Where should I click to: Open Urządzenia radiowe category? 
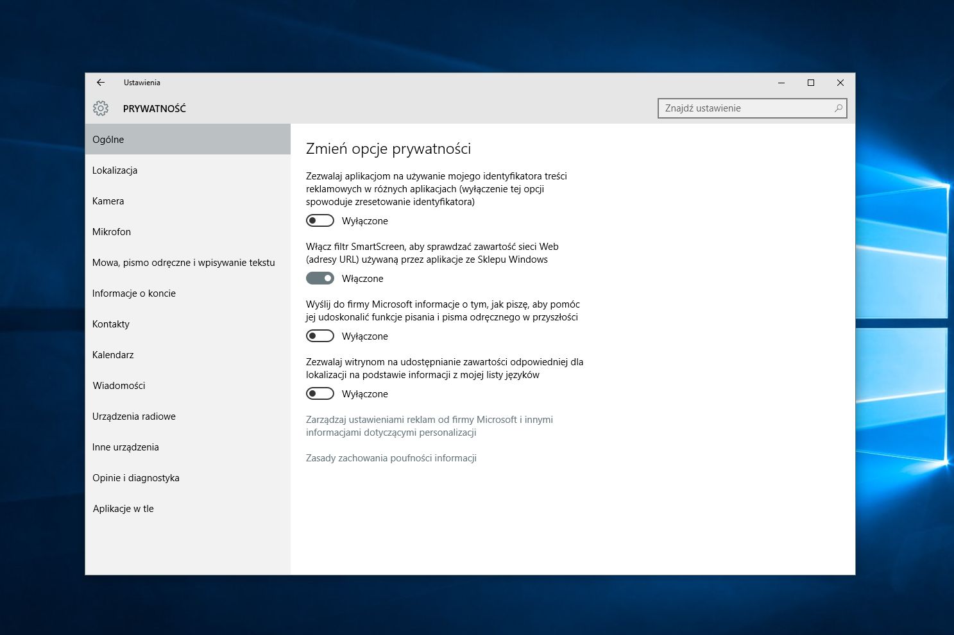[x=188, y=416]
